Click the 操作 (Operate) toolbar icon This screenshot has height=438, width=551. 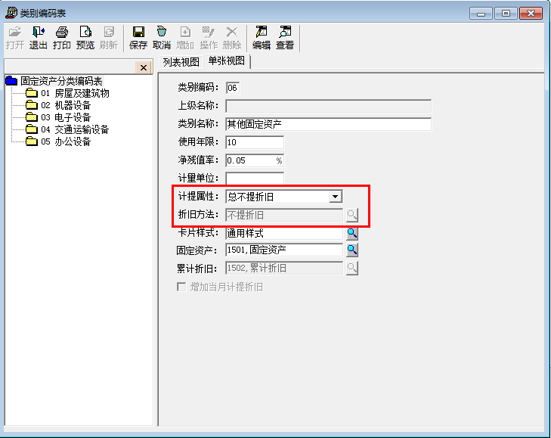[x=209, y=38]
